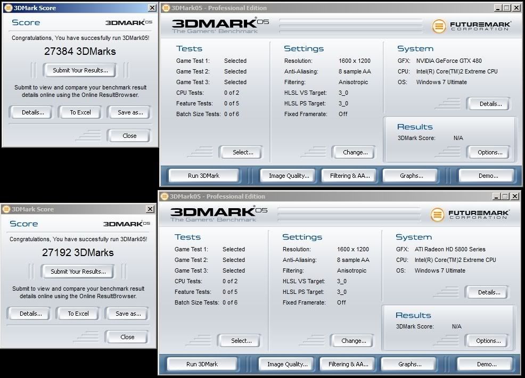Export 27192 score To Excel
The width and height of the screenshot is (525, 378).
(78, 314)
